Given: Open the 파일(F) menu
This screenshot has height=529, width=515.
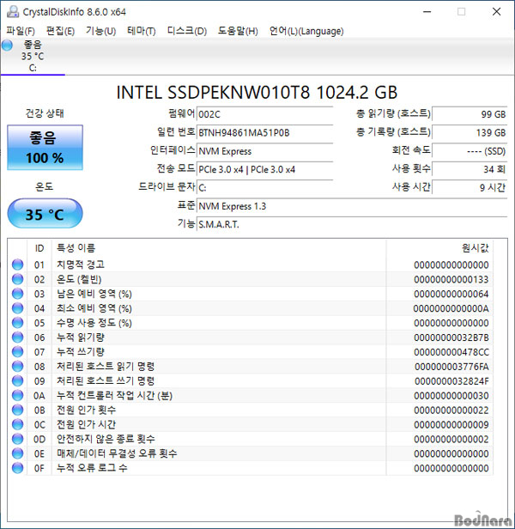Looking at the screenshot, I should pyautogui.click(x=21, y=32).
